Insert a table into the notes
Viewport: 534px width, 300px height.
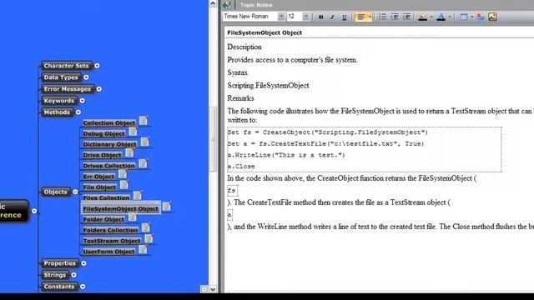(464, 17)
